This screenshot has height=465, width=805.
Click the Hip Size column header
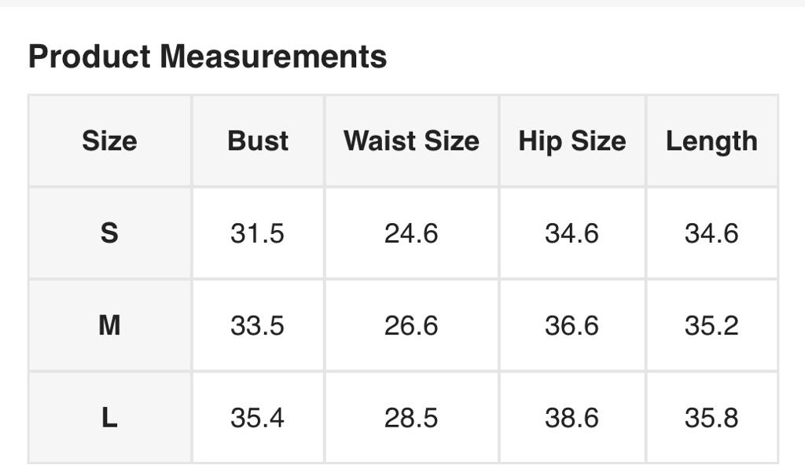click(x=572, y=141)
